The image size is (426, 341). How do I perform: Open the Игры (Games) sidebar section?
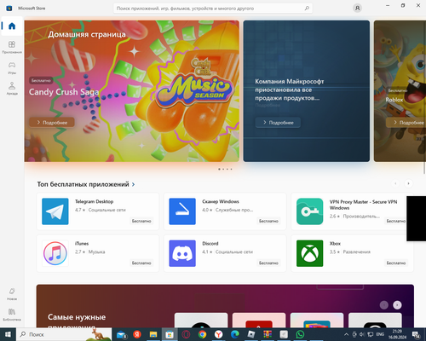pyautogui.click(x=12, y=68)
